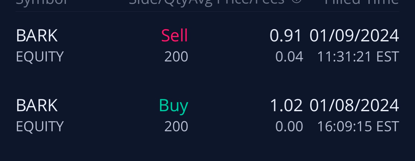The image size is (415, 161).
Task: Click EQUITY label in the Sell order row
Action: (x=39, y=57)
